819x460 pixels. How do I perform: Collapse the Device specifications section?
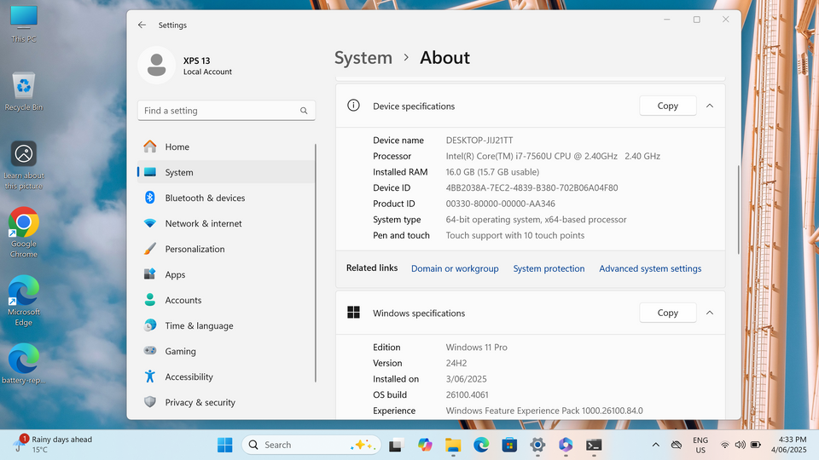click(x=709, y=106)
